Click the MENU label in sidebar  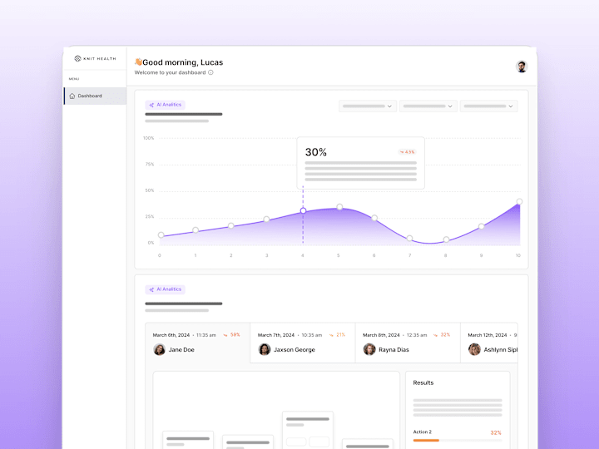pos(74,79)
